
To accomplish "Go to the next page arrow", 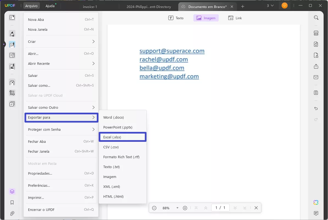I will click(x=235, y=208).
